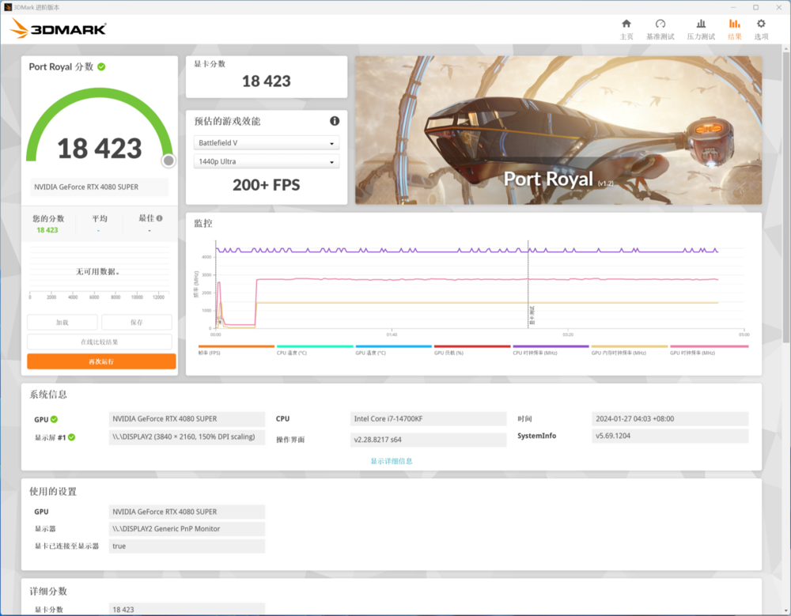Click the info icon next to 最佳
Viewport: 791px width, 616px height.
click(x=159, y=218)
